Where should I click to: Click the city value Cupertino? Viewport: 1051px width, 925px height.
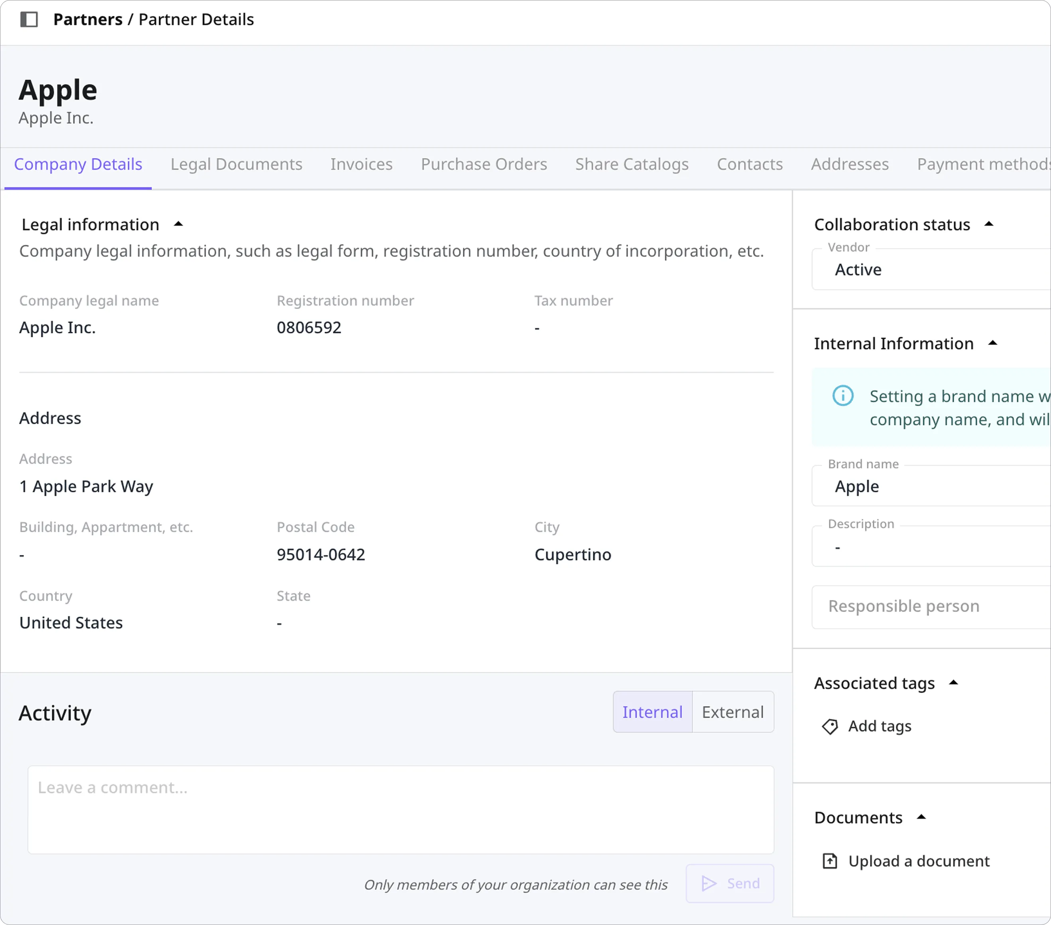coord(573,555)
